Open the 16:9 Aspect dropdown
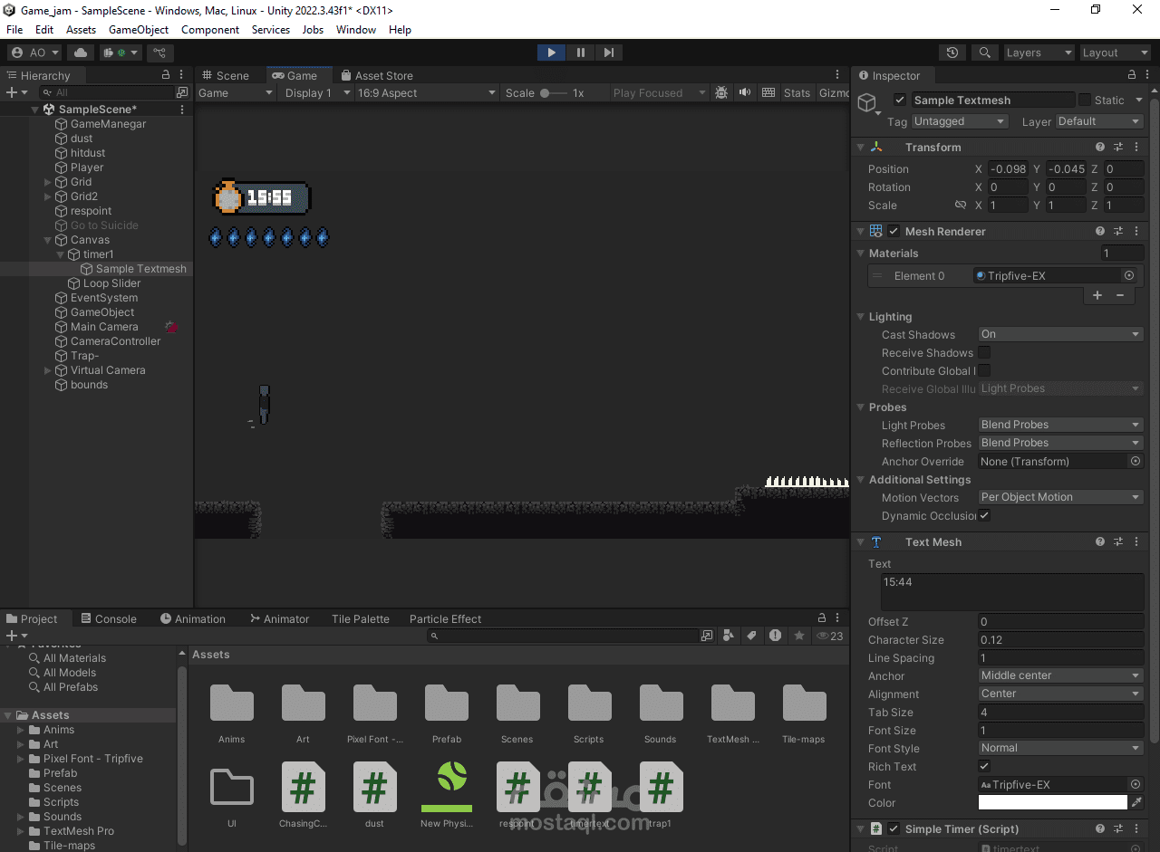The width and height of the screenshot is (1160, 852). pos(426,92)
